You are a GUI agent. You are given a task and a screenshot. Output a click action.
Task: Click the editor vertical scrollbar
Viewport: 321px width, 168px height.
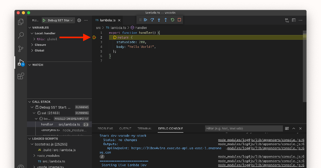pyautogui.click(x=305, y=66)
